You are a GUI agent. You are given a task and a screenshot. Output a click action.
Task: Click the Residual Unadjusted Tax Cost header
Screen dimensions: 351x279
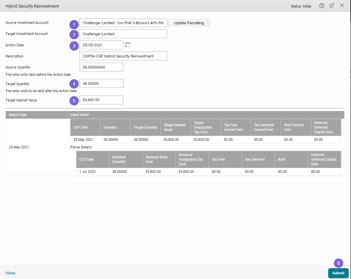pos(192,159)
